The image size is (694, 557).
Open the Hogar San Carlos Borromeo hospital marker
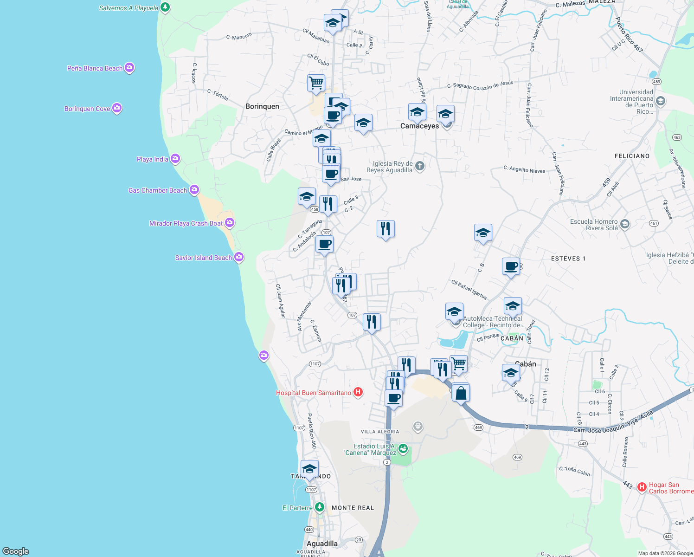pyautogui.click(x=642, y=486)
